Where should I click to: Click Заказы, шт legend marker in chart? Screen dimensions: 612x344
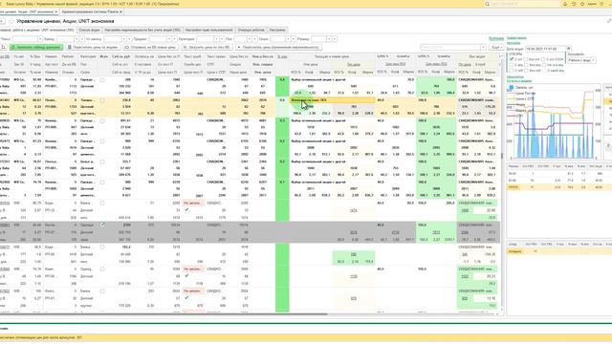tap(512, 88)
